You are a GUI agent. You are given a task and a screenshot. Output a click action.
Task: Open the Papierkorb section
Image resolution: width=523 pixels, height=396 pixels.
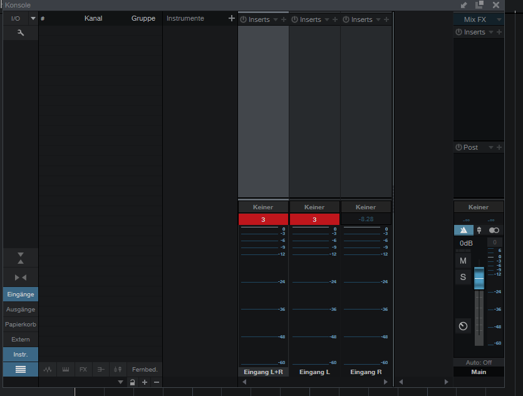click(x=20, y=325)
